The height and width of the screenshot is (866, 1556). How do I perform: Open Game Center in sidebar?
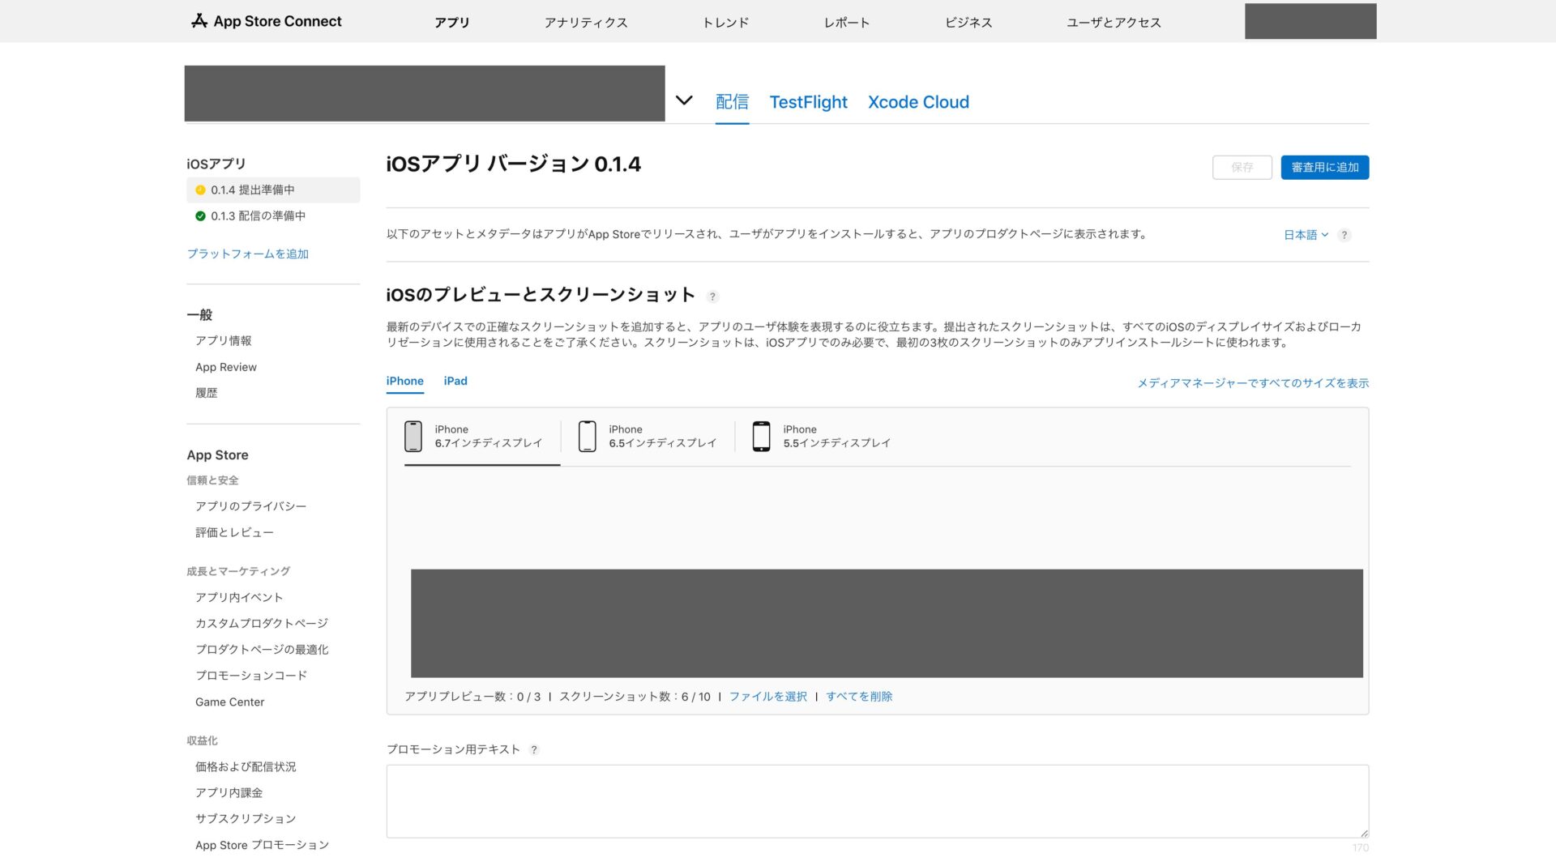pyautogui.click(x=229, y=702)
